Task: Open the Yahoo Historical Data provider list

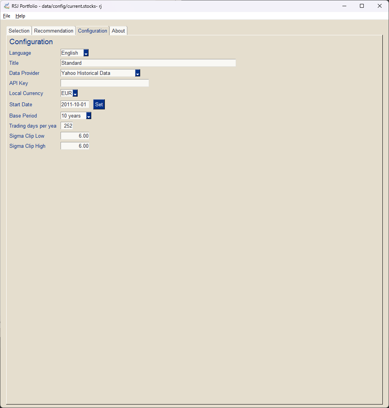Action: coord(97,73)
